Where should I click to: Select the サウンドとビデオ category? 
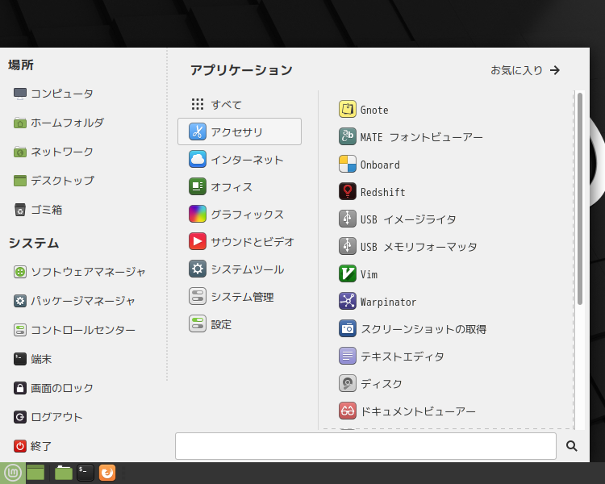[240, 242]
